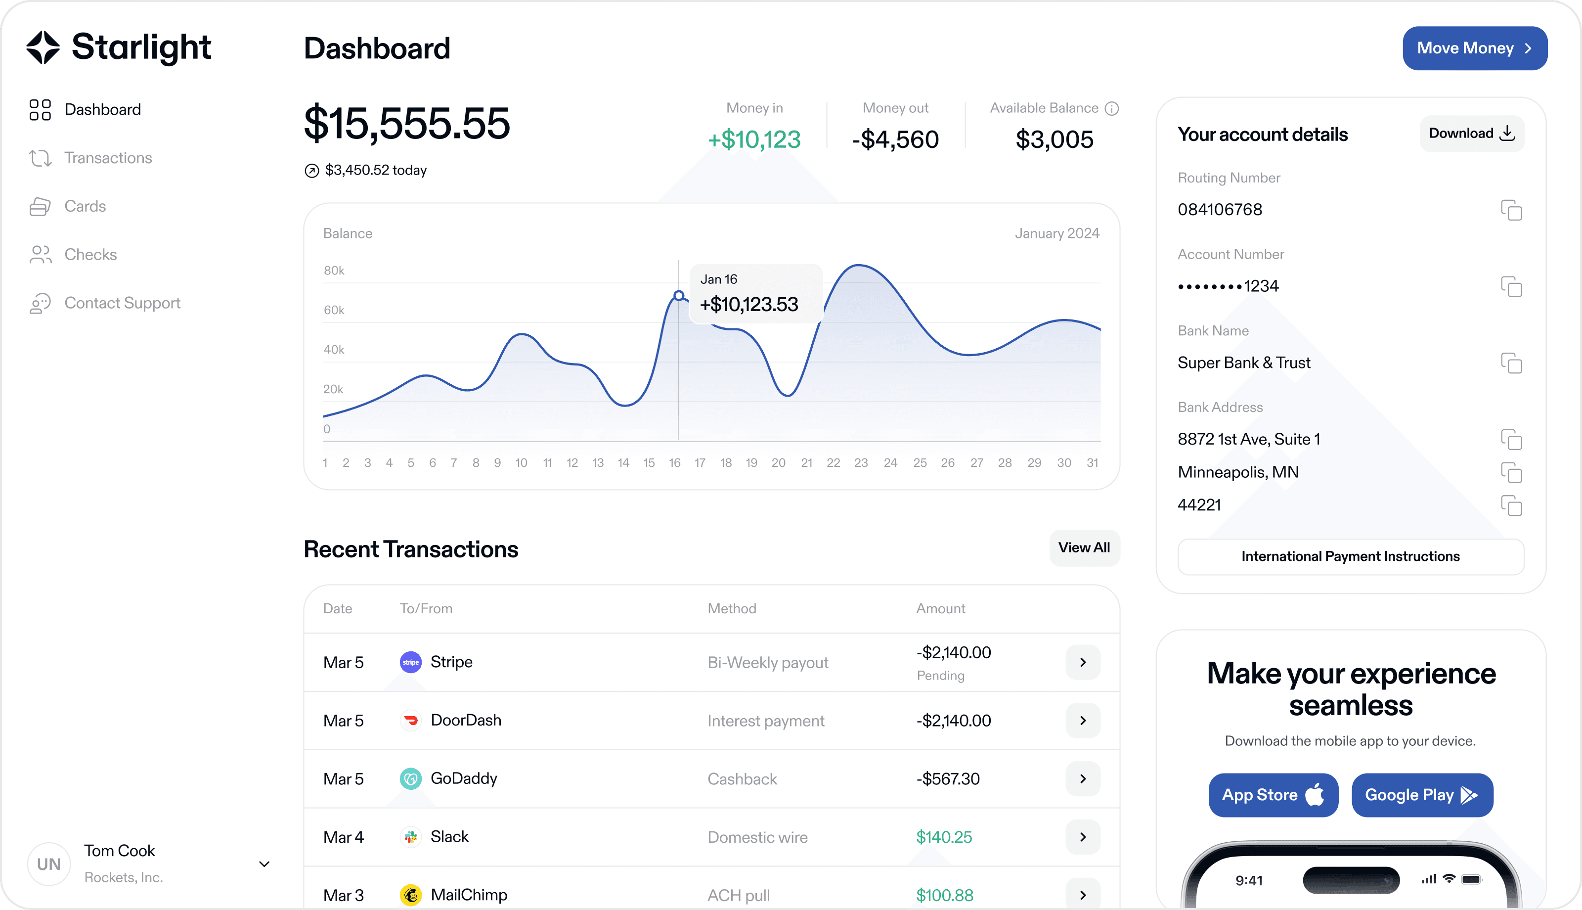Open the Cards sidebar section
Screen dimensions: 1582x910
pos(85,206)
